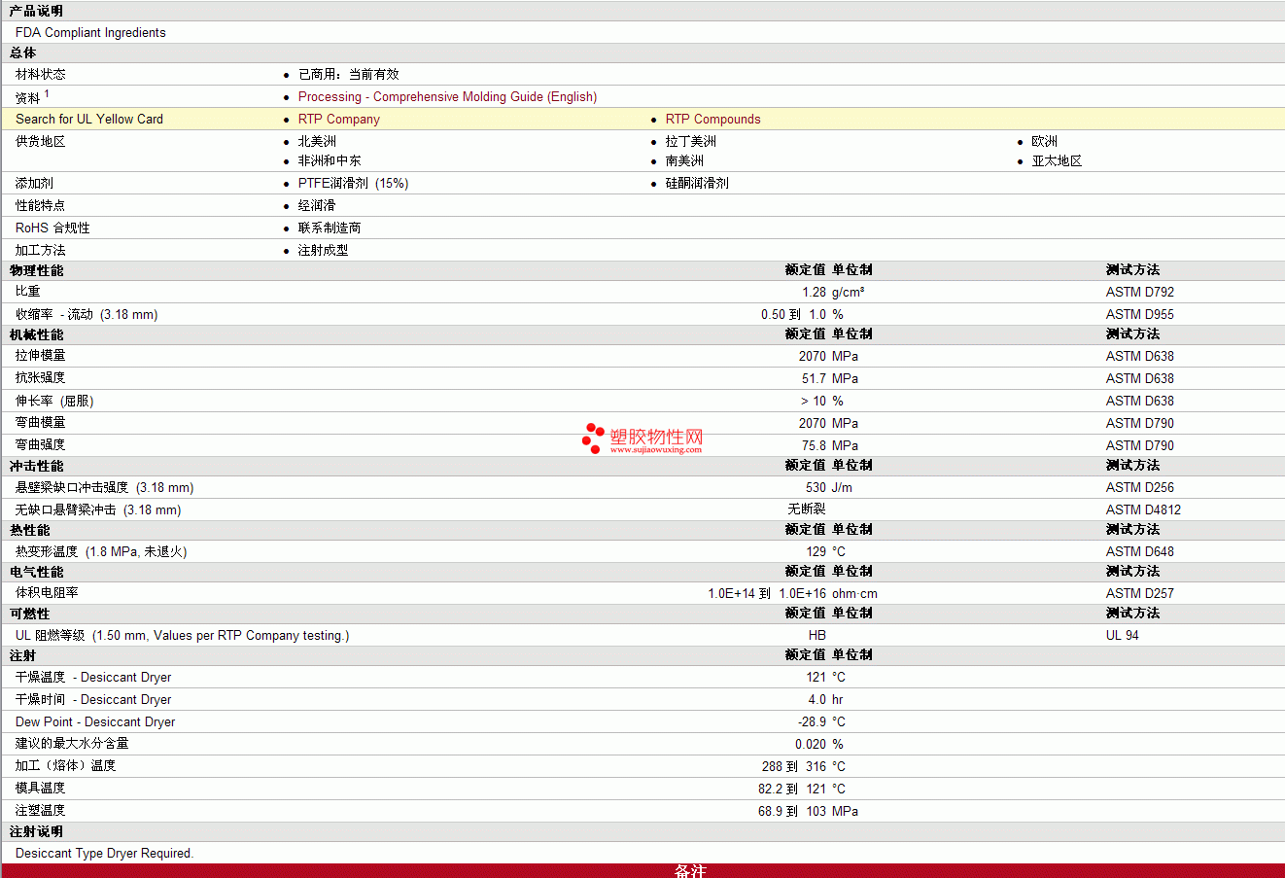Image resolution: width=1285 pixels, height=878 pixels.
Task: Click the specific gravity value 1.28
Action: click(814, 292)
